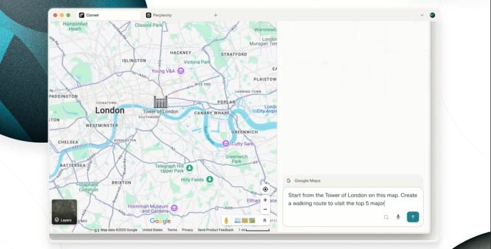Zoom in the map with plus button
Screen dimensions: 491x249
pos(265,200)
